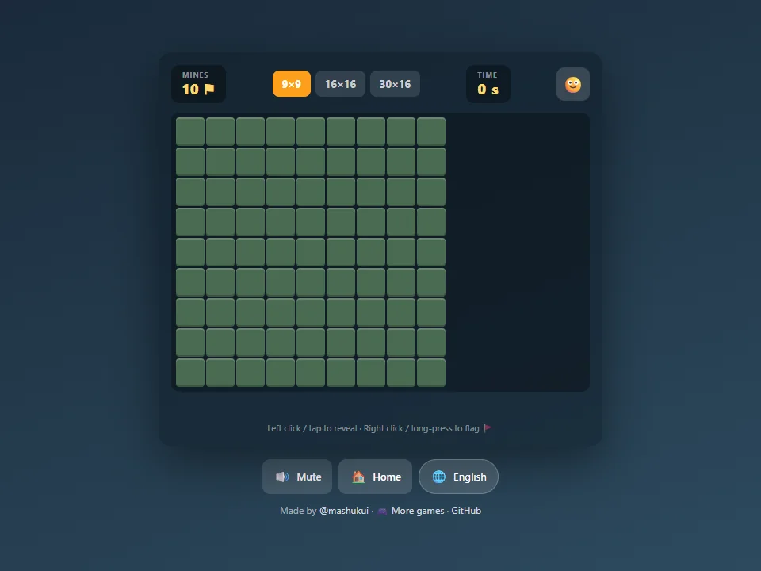Reveal row 7, column 4 cell

click(281, 312)
